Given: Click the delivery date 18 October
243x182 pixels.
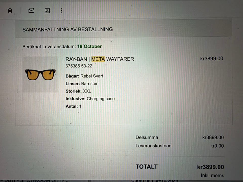Looking at the screenshot, I should [89, 47].
